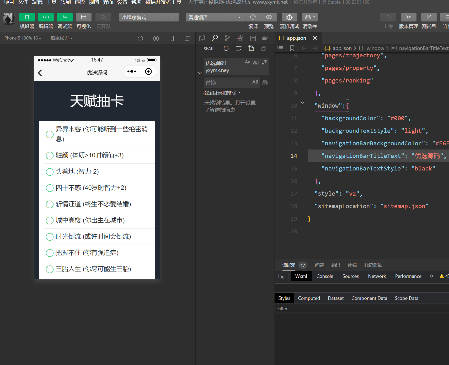449x365 pixels.
Task: Open source control branch icon in sidebar
Action: pyautogui.click(x=227, y=38)
